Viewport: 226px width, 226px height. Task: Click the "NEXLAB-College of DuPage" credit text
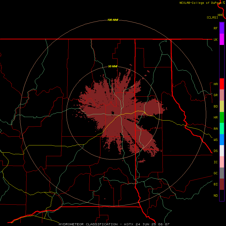click(200, 3)
